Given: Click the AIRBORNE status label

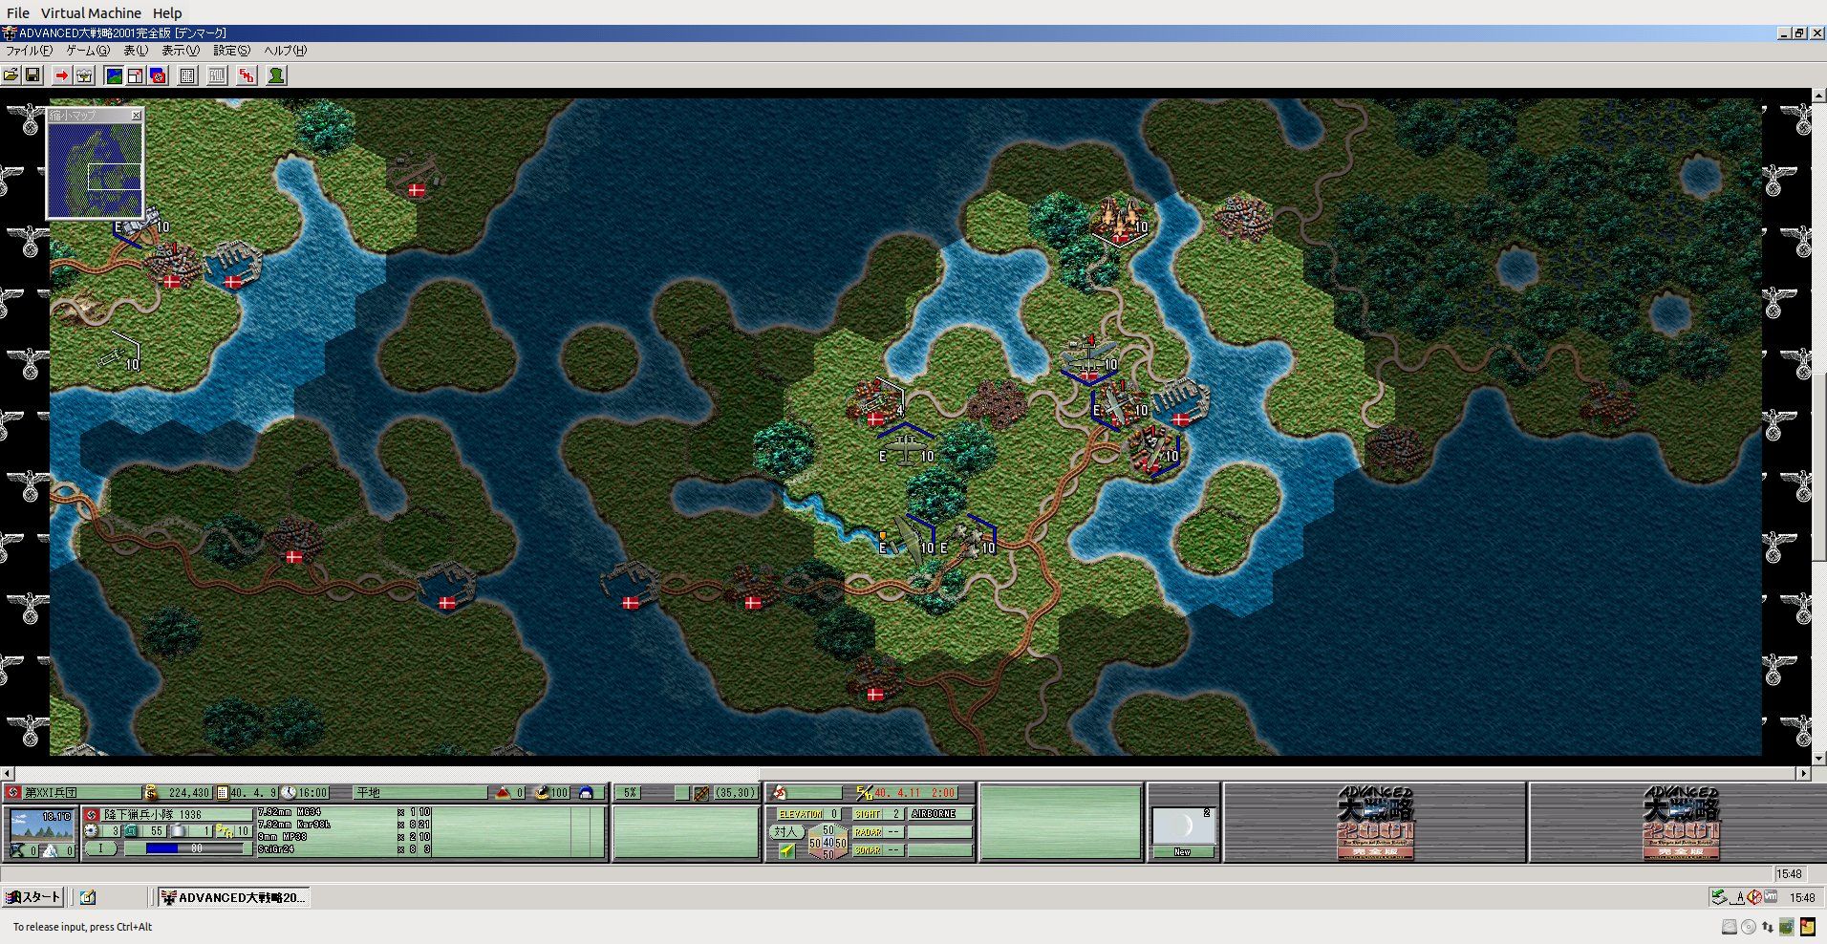Looking at the screenshot, I should pyautogui.click(x=934, y=814).
